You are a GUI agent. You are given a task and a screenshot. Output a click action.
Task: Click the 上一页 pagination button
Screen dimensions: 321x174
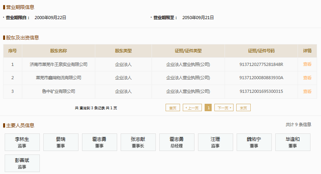[192, 108]
